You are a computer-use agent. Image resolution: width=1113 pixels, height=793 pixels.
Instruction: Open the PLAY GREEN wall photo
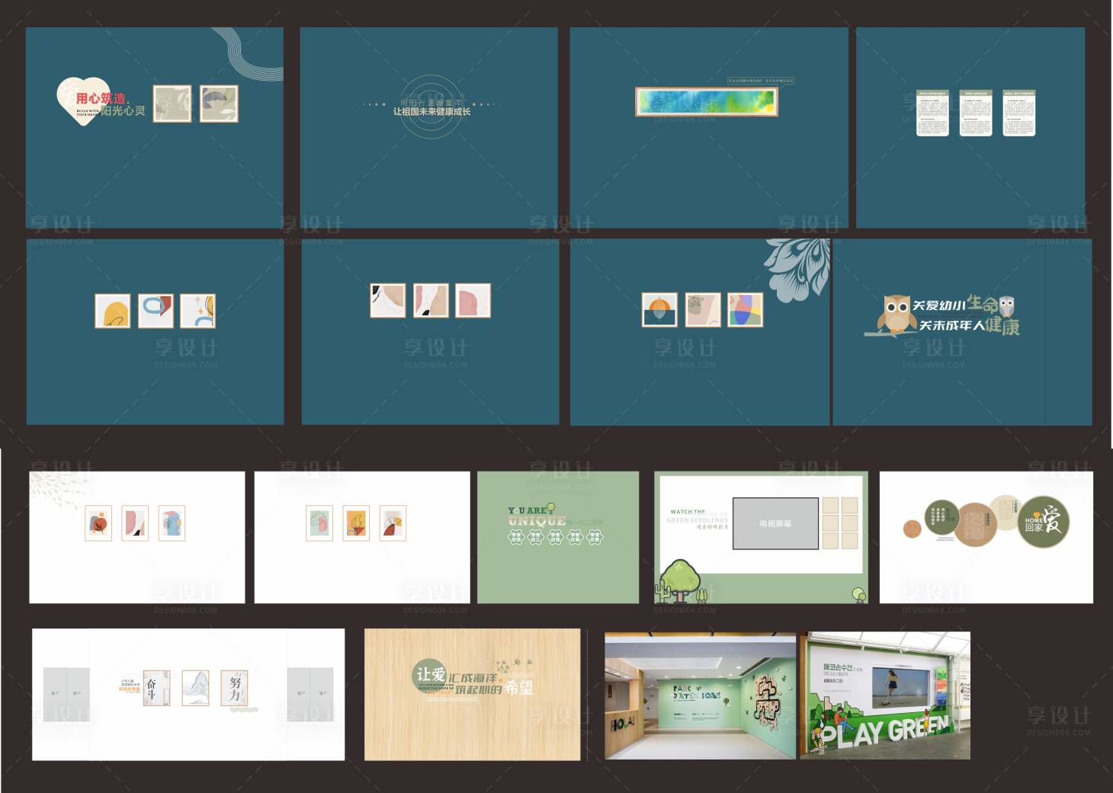pos(885,695)
